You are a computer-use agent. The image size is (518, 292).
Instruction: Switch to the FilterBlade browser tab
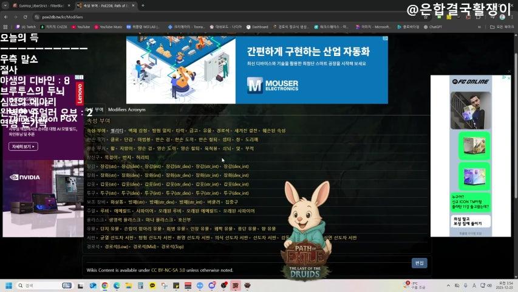click(41, 5)
